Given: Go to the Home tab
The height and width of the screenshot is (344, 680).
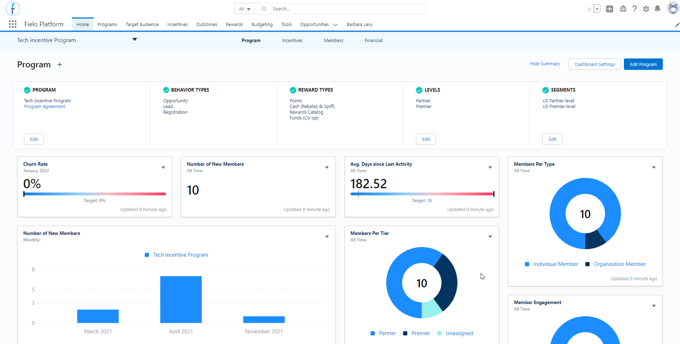Looking at the screenshot, I should 83,25.
